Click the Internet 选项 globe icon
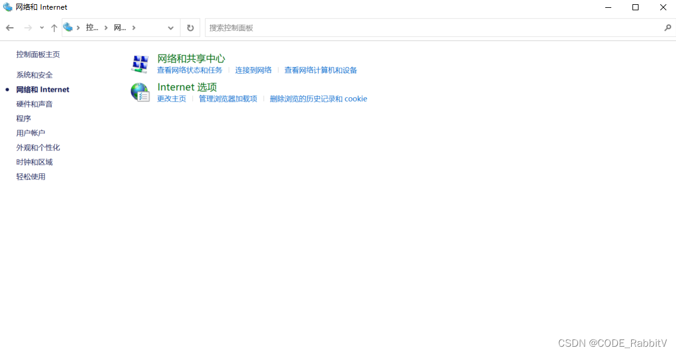Viewport: 676px width, 354px height. coord(140,92)
